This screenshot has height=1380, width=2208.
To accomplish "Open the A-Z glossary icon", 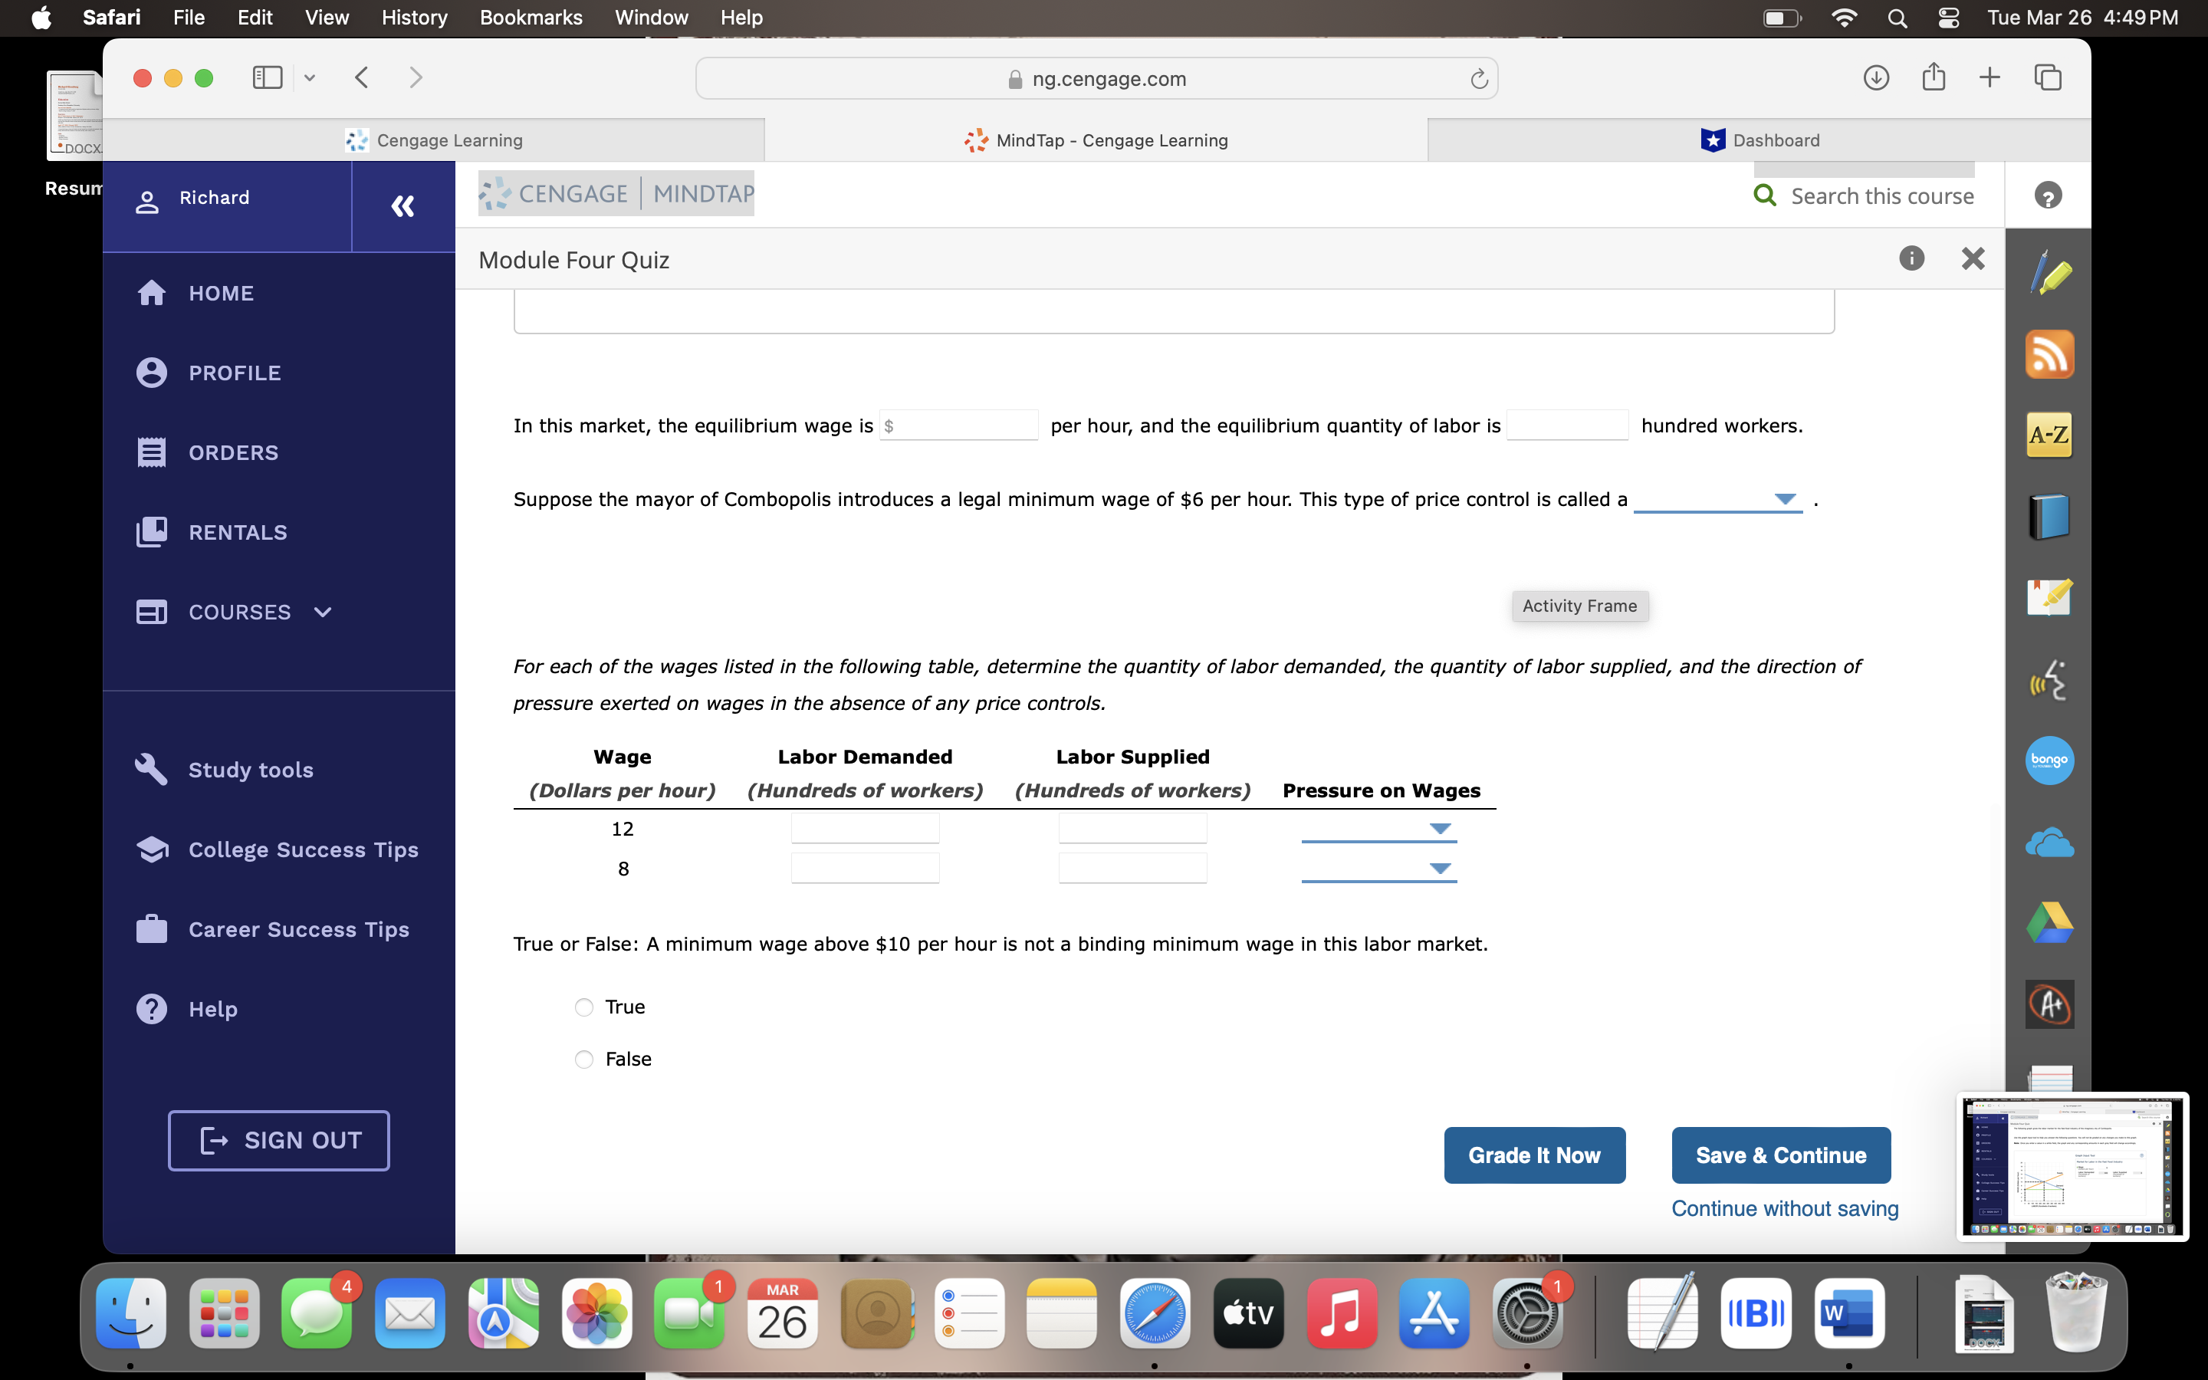I will point(2049,435).
